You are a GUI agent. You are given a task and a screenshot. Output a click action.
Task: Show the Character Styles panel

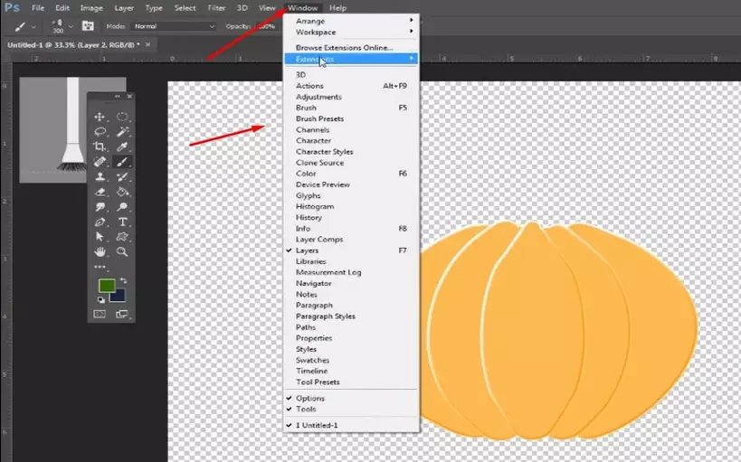[x=351, y=152]
